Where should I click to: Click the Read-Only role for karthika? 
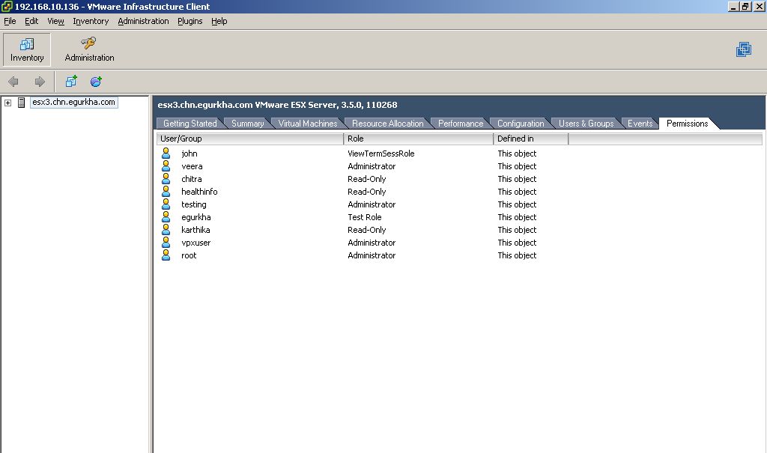click(x=367, y=229)
